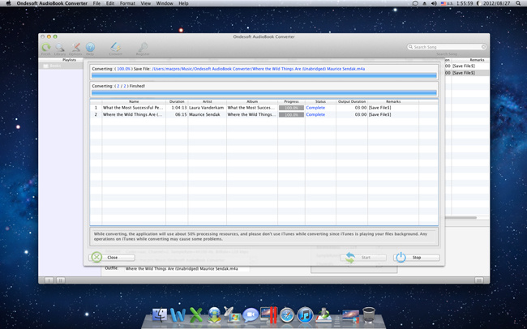Select the Where the Wild Things Are row
Viewport: 527px width, 329px height.
click(x=263, y=114)
